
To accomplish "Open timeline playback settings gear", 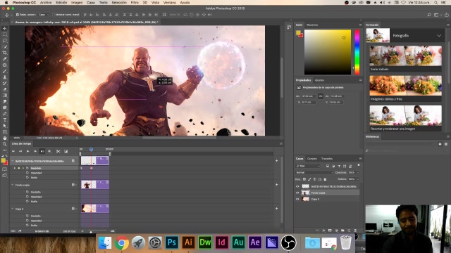I will [49, 151].
